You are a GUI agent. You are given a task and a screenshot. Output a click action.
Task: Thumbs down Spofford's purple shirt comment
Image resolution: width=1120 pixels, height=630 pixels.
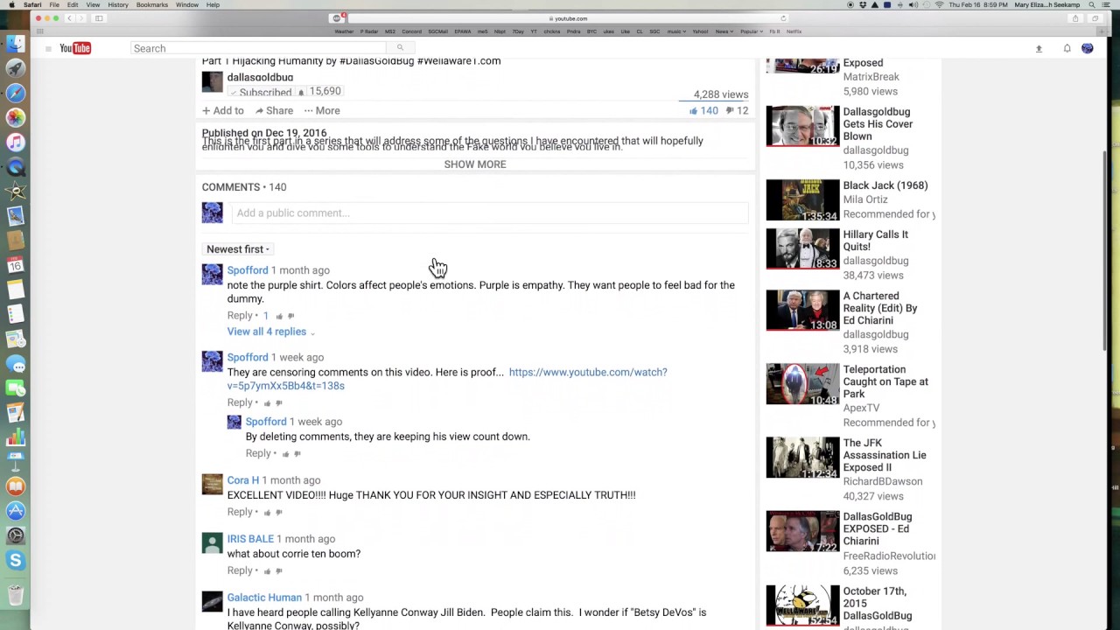click(291, 316)
